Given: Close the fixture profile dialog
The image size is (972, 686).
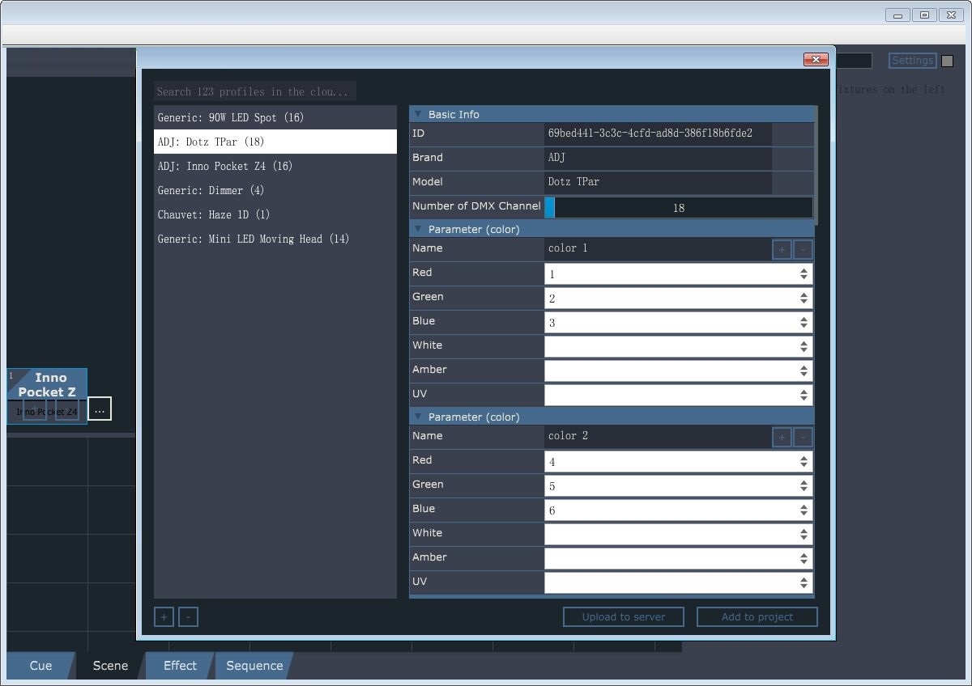Looking at the screenshot, I should point(815,59).
